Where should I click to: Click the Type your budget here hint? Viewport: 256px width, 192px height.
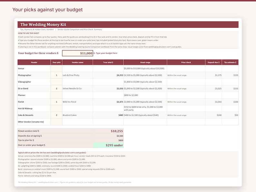pyautogui.click(x=105, y=53)
